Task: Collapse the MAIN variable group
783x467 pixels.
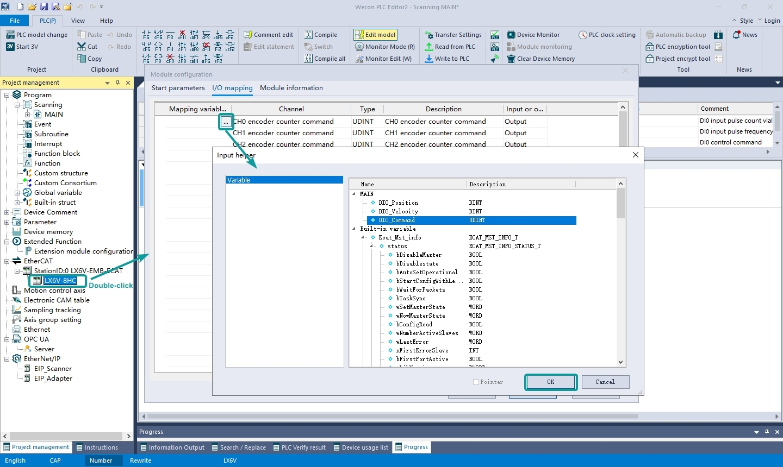Action: point(355,194)
